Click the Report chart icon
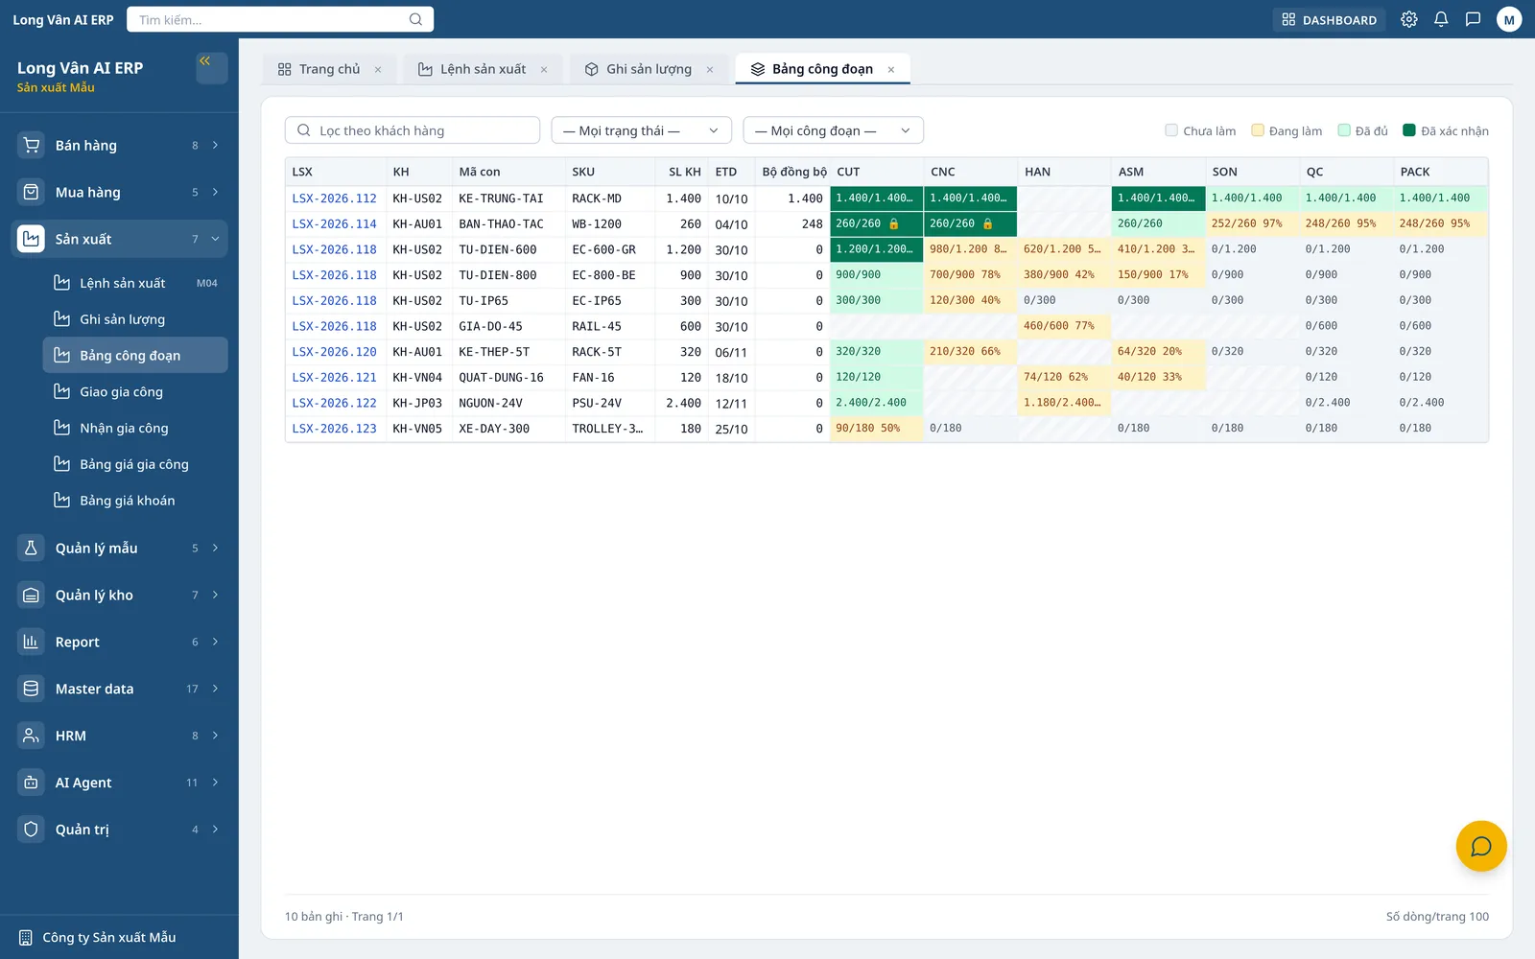 31,642
